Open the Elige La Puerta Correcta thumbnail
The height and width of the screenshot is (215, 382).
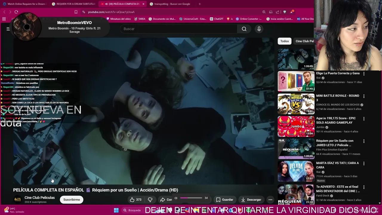click(x=296, y=81)
